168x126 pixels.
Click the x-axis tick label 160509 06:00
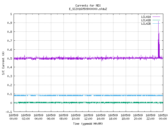pos(51,117)
